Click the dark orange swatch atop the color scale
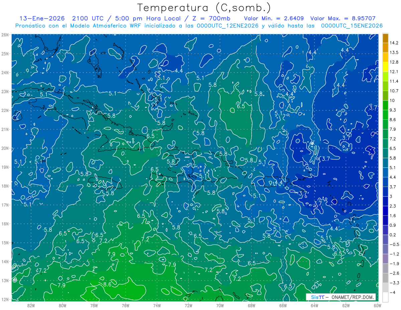Image resolution: width=401 pixels, height=310 pixels. coord(385,38)
